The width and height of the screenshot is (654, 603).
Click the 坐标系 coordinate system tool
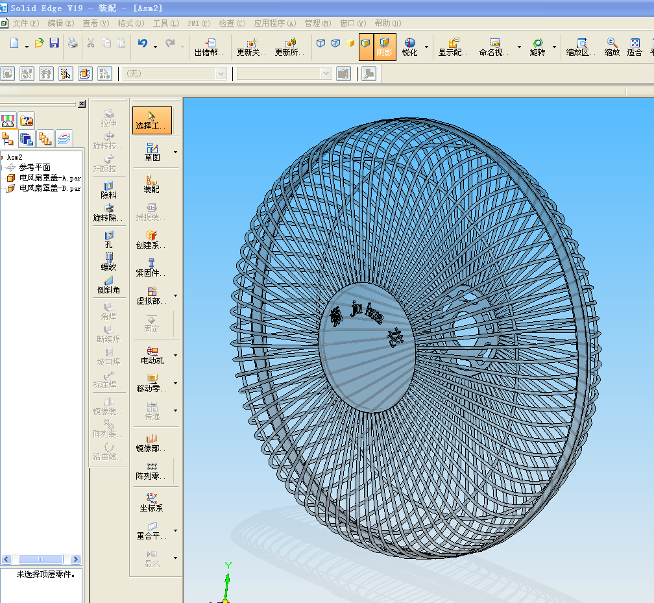[x=151, y=503]
